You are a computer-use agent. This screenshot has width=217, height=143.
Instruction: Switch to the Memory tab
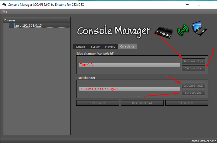point(110,47)
